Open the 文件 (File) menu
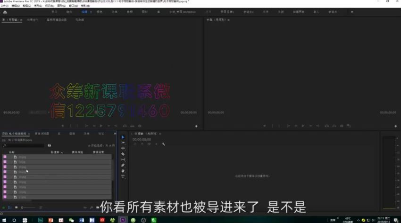Screen dimensions: 401x223 (4, 6)
